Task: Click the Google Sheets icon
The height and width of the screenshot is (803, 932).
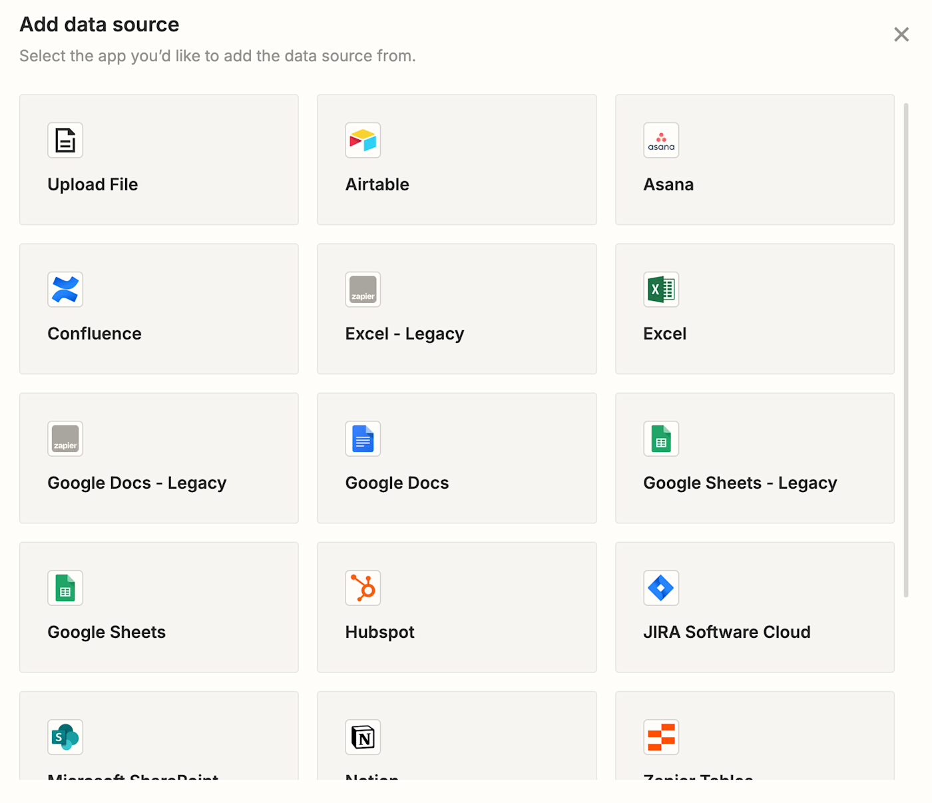Action: click(x=65, y=587)
